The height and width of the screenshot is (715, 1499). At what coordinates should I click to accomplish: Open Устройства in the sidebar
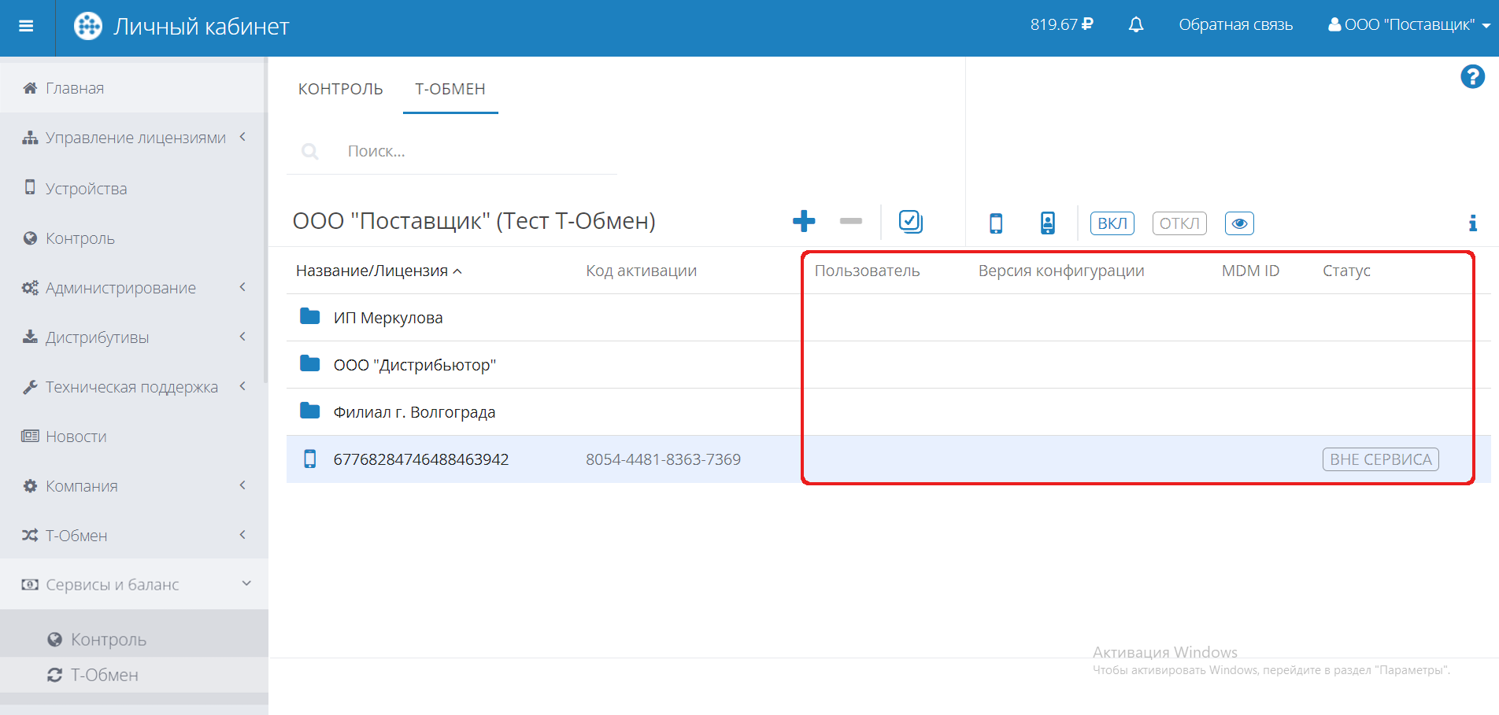click(86, 189)
